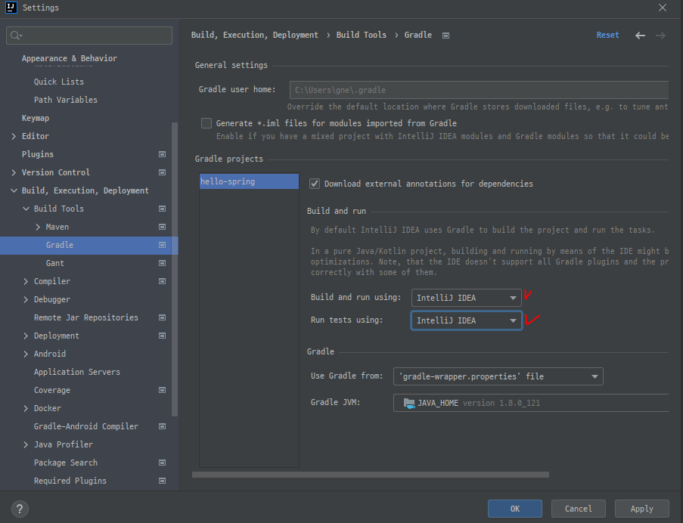The height and width of the screenshot is (523, 683).
Task: Select Appearance & Behavior category
Action: pos(70,58)
